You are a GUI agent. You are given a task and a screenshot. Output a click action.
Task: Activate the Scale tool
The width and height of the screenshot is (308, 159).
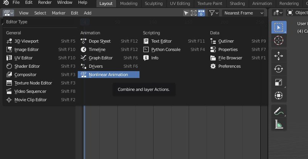pos(279,82)
